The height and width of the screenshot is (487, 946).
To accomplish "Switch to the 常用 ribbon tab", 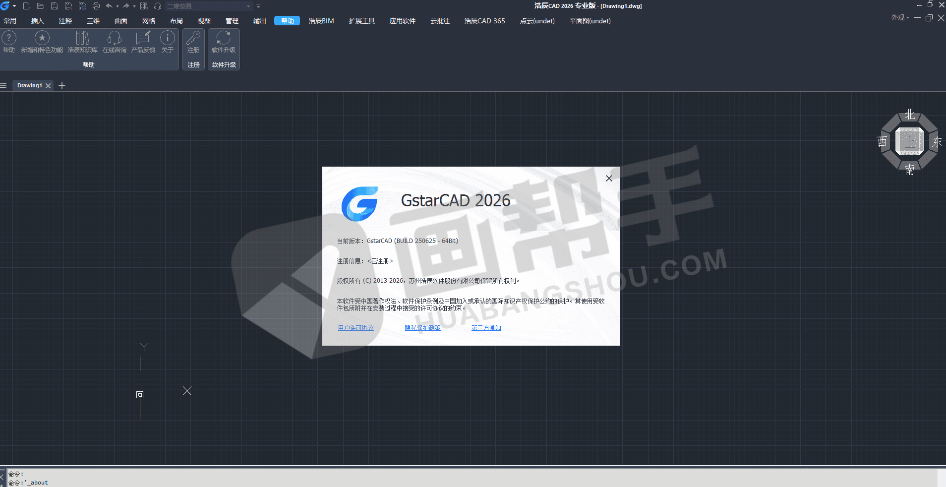I will coord(10,21).
